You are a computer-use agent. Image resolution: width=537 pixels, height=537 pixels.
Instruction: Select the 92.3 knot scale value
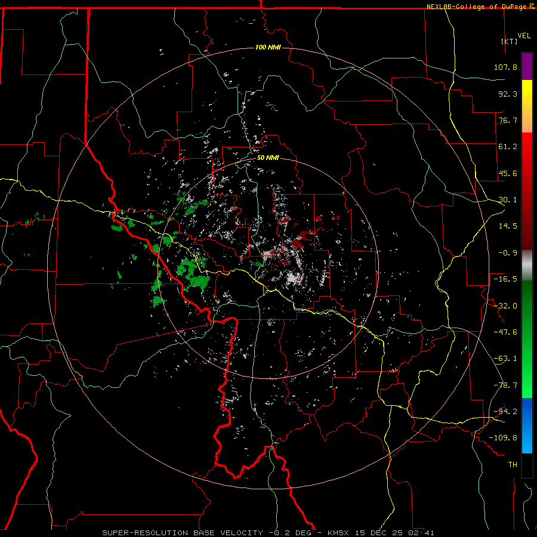508,94
